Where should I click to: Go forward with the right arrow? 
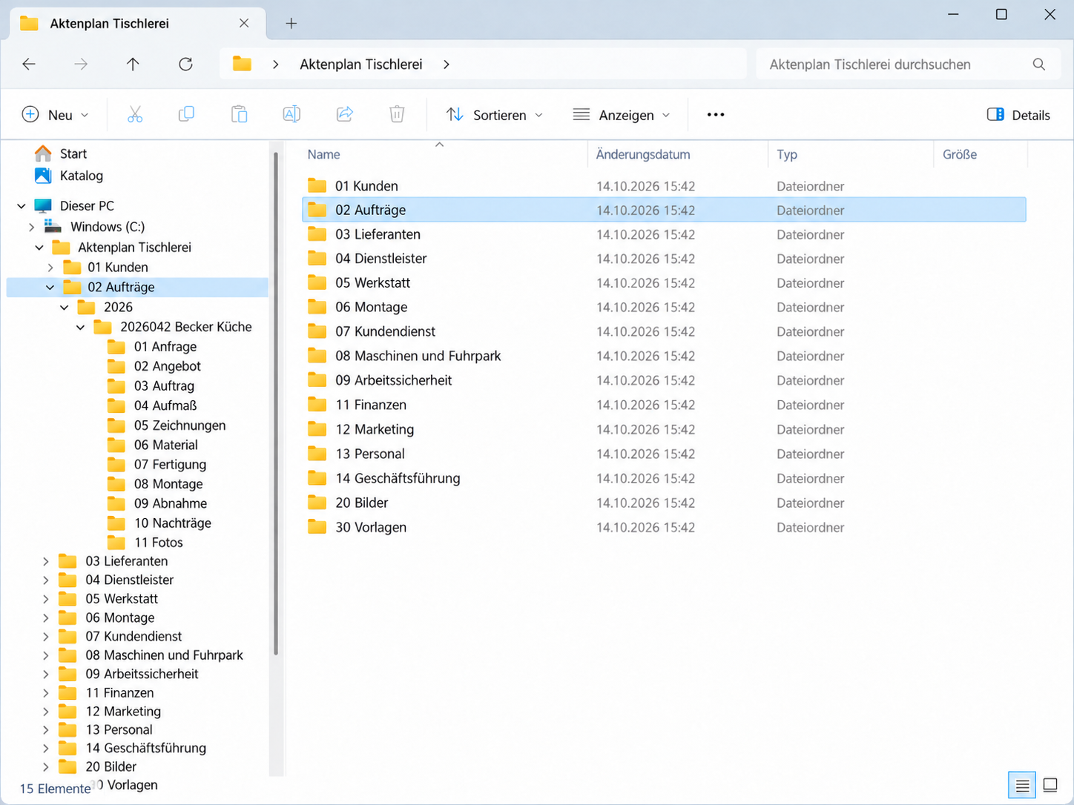coord(81,64)
